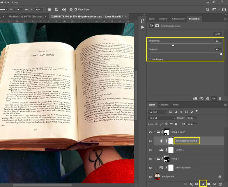Open the Normal blend mode dropdown
228x187 pixels.
[162, 118]
